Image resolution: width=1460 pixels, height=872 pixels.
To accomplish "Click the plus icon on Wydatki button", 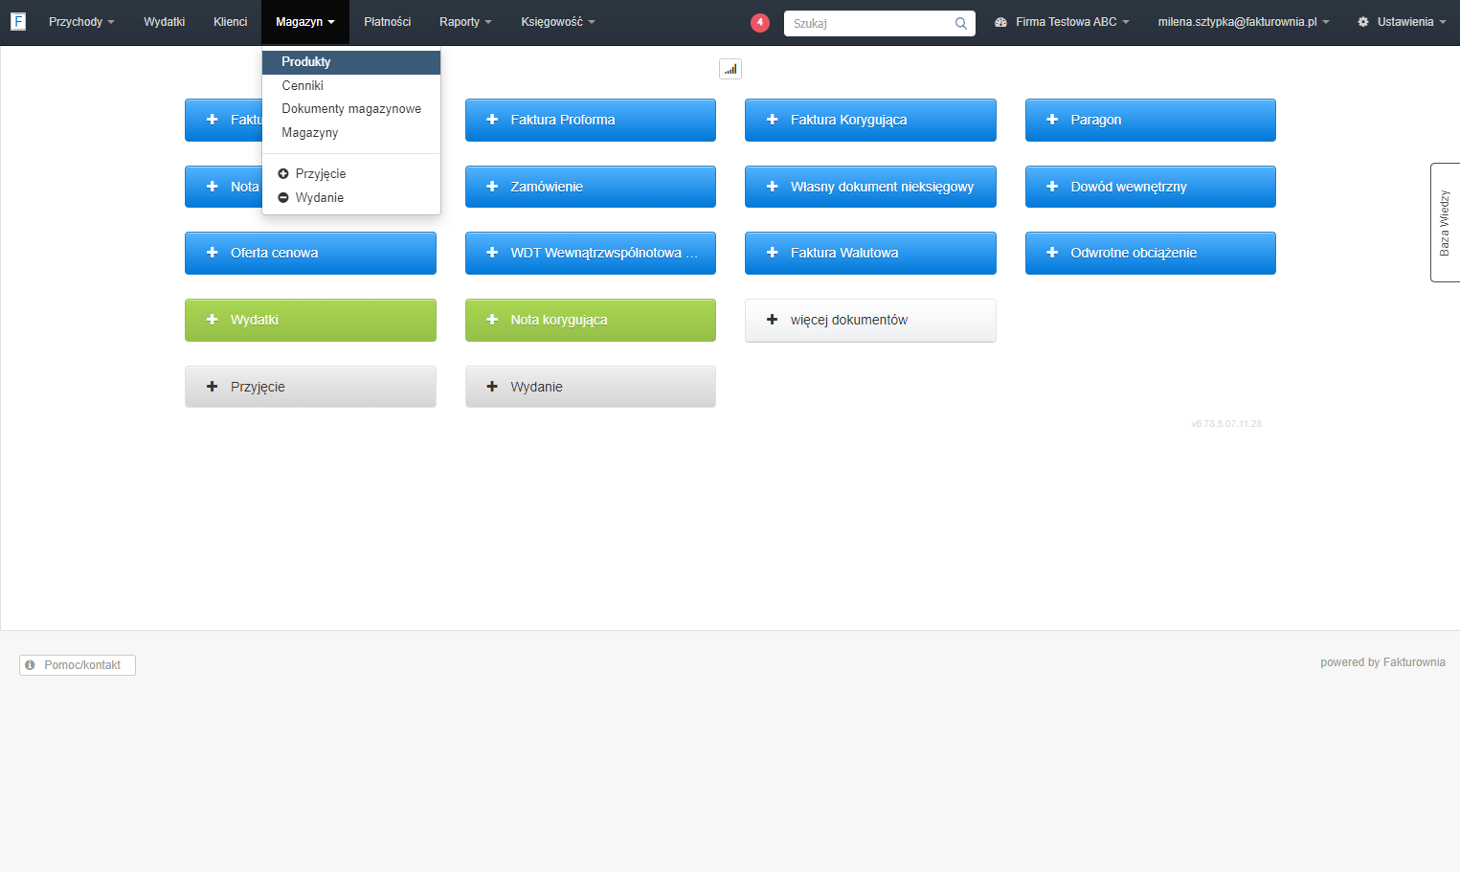I will click(213, 320).
